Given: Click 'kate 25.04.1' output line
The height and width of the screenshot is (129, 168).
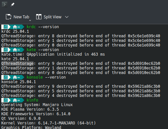Looking at the screenshot, I should coord(15,59).
